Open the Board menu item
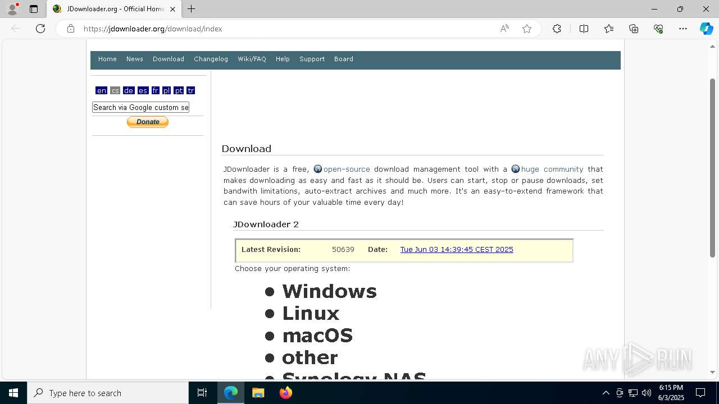This screenshot has width=719, height=404. pos(344,59)
